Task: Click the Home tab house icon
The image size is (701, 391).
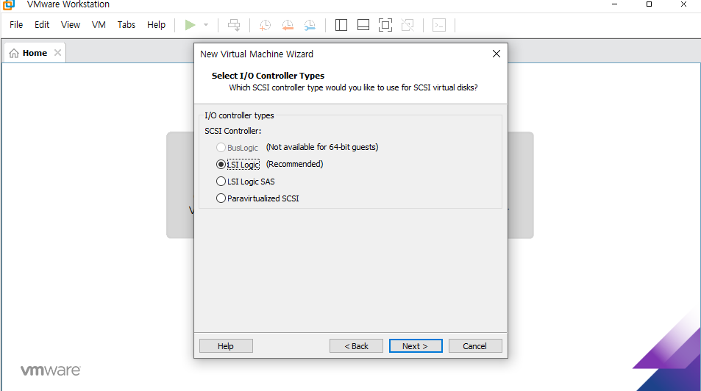Action: pyautogui.click(x=14, y=53)
